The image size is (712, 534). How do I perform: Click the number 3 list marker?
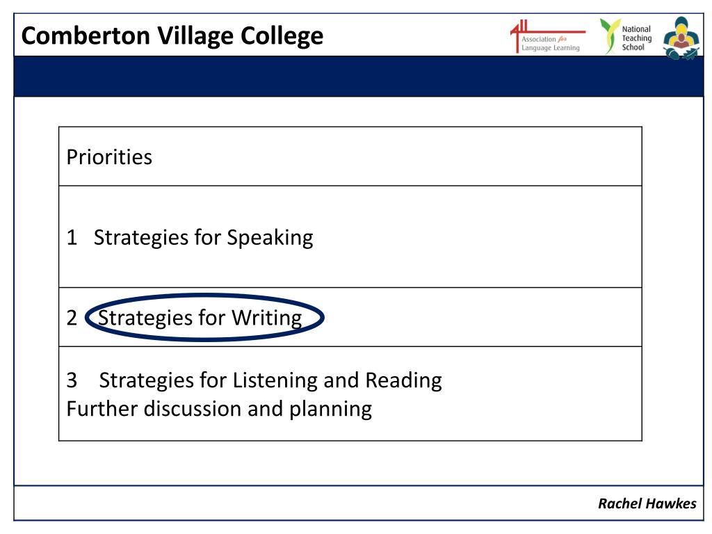[x=72, y=380]
